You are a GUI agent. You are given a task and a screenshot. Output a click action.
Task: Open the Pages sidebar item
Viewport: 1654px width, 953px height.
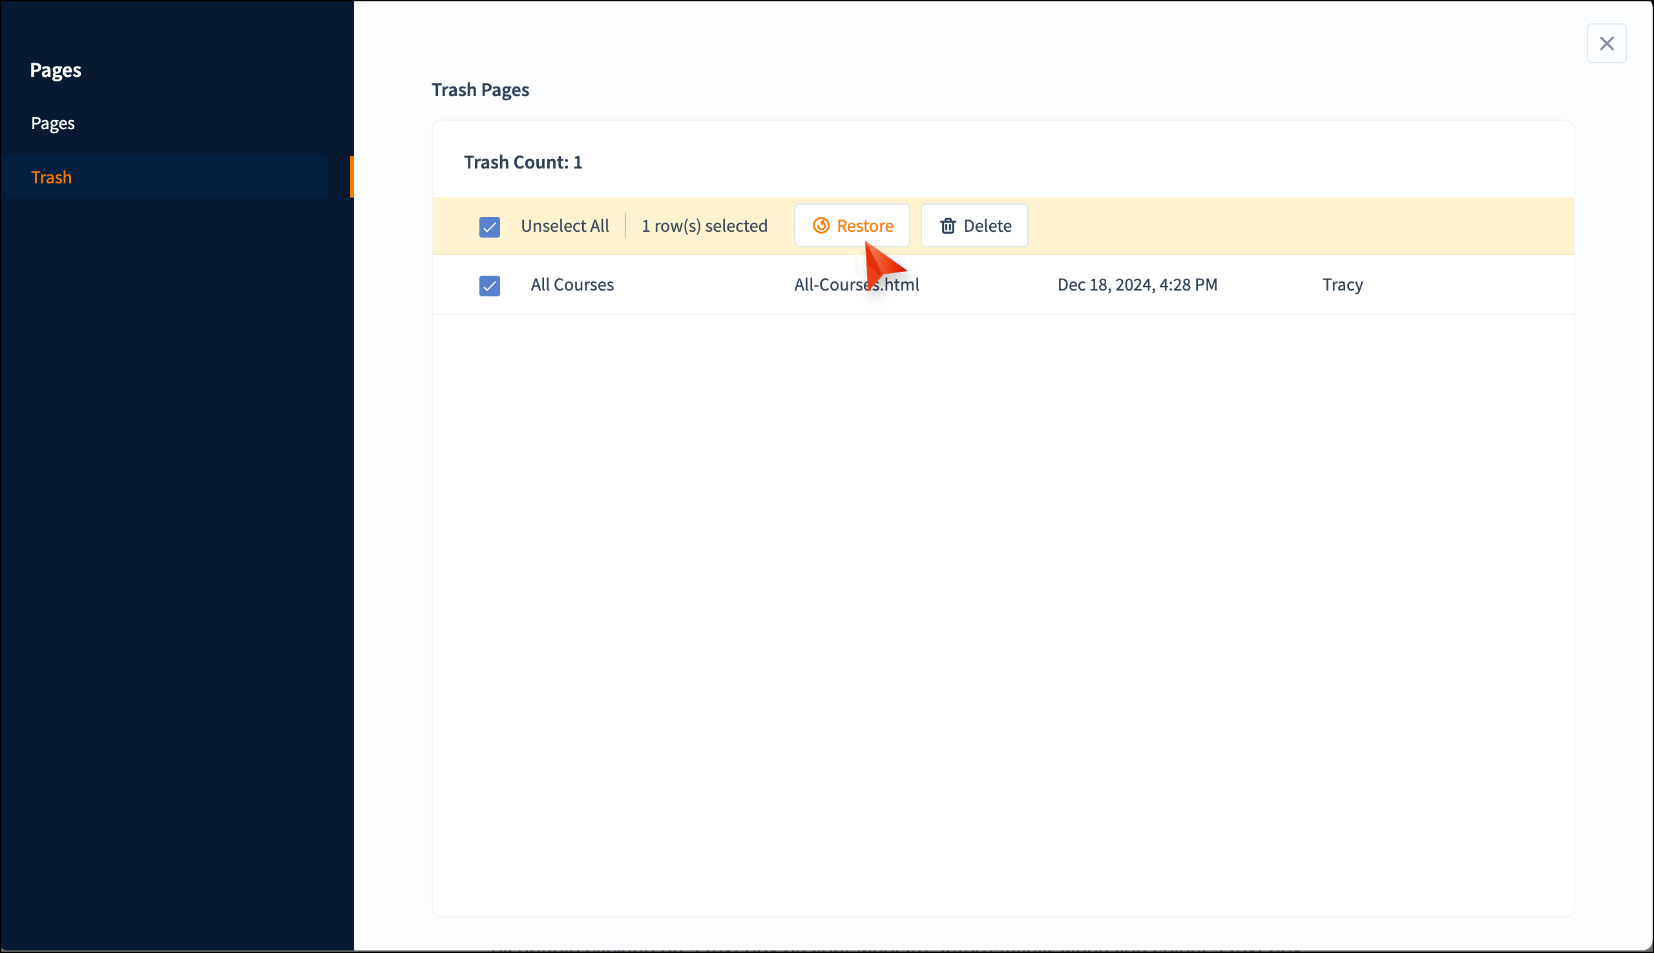pos(53,123)
